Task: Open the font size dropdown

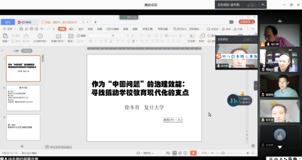Action: [123, 36]
